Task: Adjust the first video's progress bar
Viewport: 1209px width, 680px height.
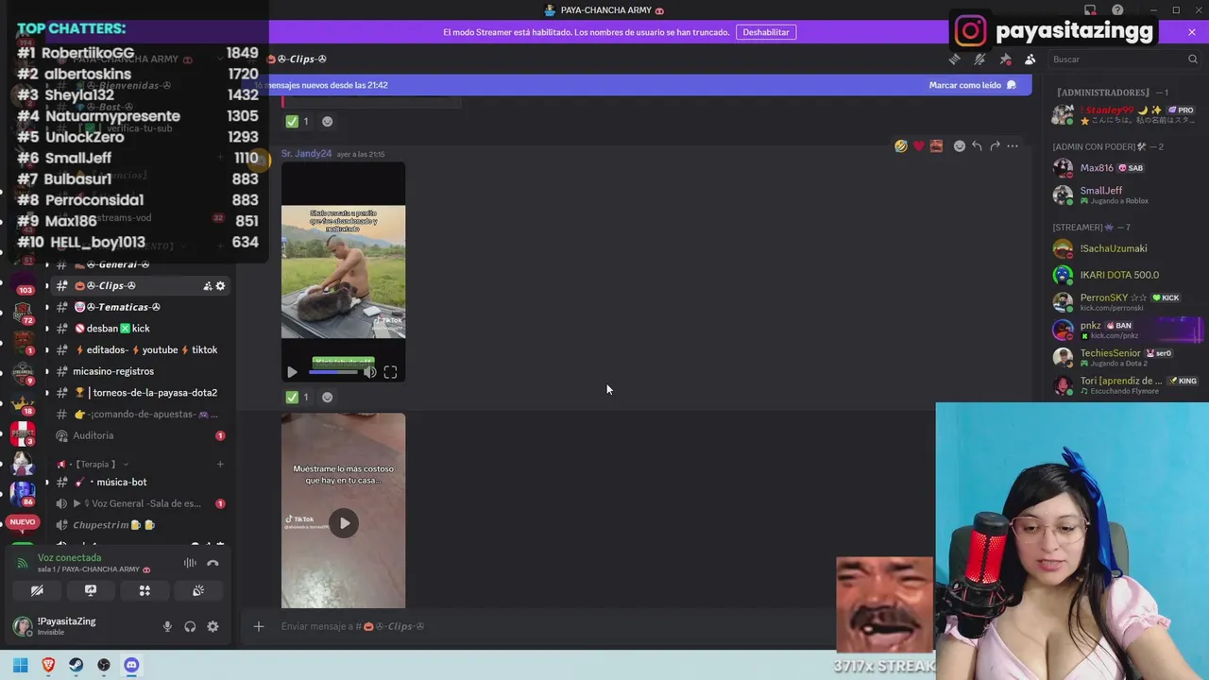Action: [333, 372]
